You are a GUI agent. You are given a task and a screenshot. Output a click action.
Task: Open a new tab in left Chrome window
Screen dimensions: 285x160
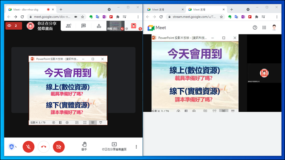(x=61, y=9)
